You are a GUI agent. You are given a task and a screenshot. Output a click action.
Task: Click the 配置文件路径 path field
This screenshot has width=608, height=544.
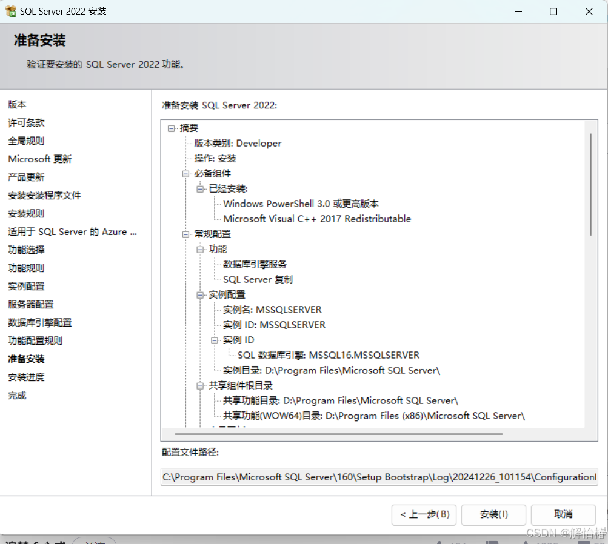pos(379,477)
